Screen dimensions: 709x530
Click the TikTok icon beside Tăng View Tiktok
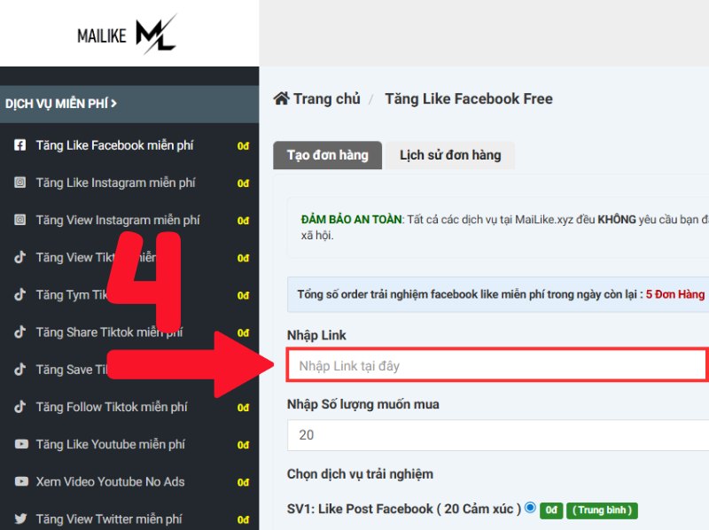19,257
